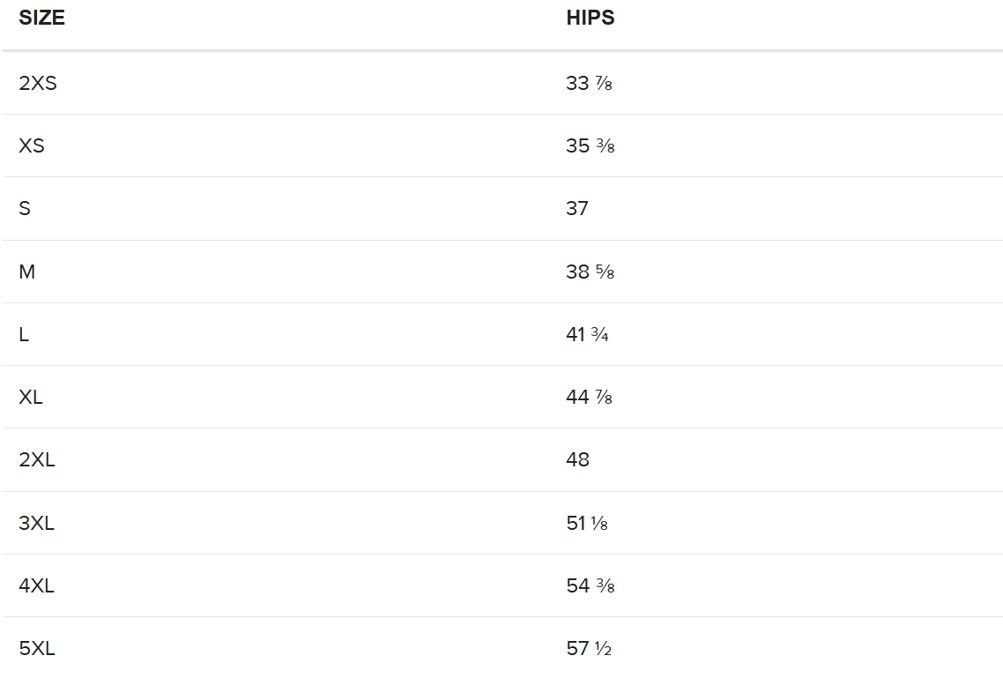Select the L size row label

[24, 334]
